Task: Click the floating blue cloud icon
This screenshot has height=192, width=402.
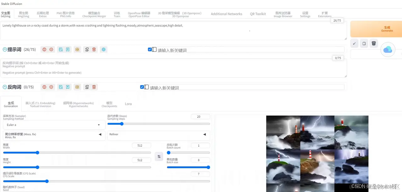Action: click(388, 49)
